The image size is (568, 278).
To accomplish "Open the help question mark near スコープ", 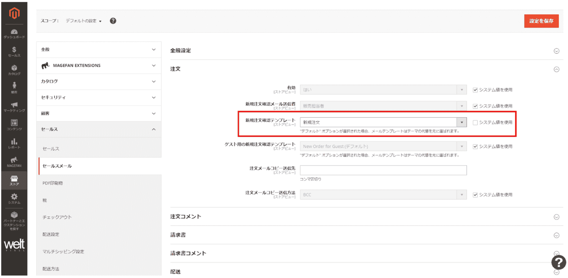I will click(x=113, y=21).
